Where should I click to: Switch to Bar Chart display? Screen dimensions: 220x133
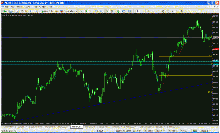tap(81, 11)
